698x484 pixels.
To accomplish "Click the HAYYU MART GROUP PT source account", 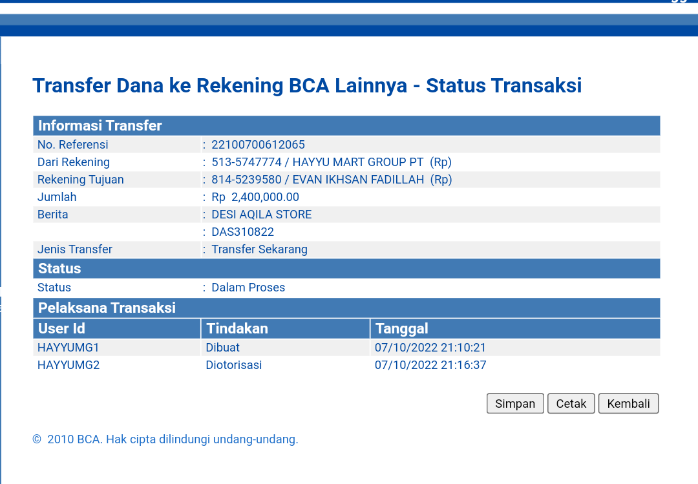I will [x=331, y=162].
